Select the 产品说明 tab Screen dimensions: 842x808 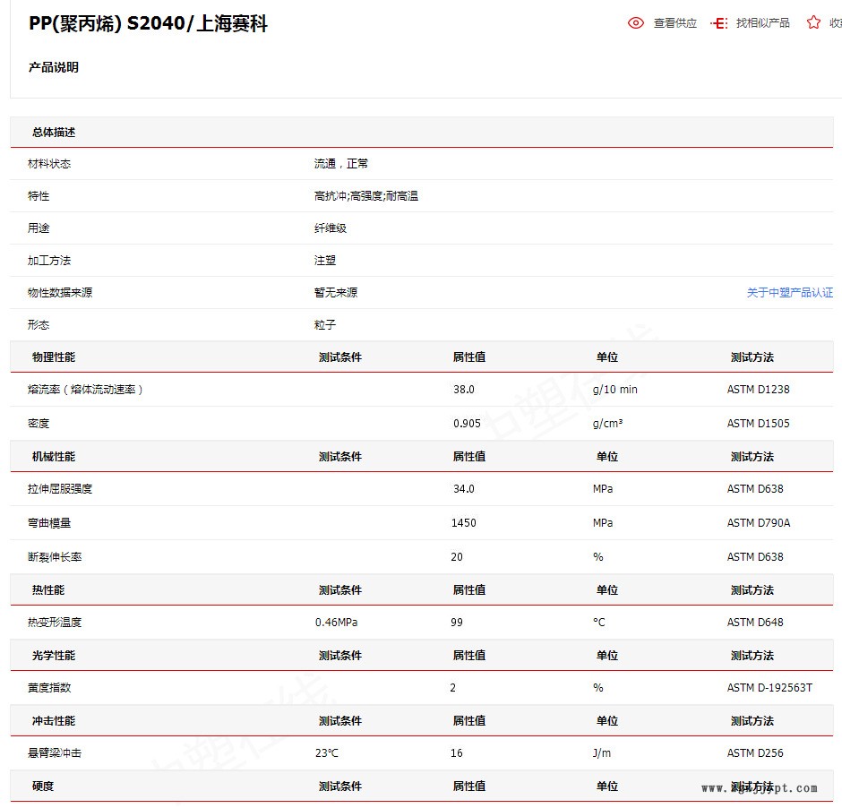click(54, 67)
